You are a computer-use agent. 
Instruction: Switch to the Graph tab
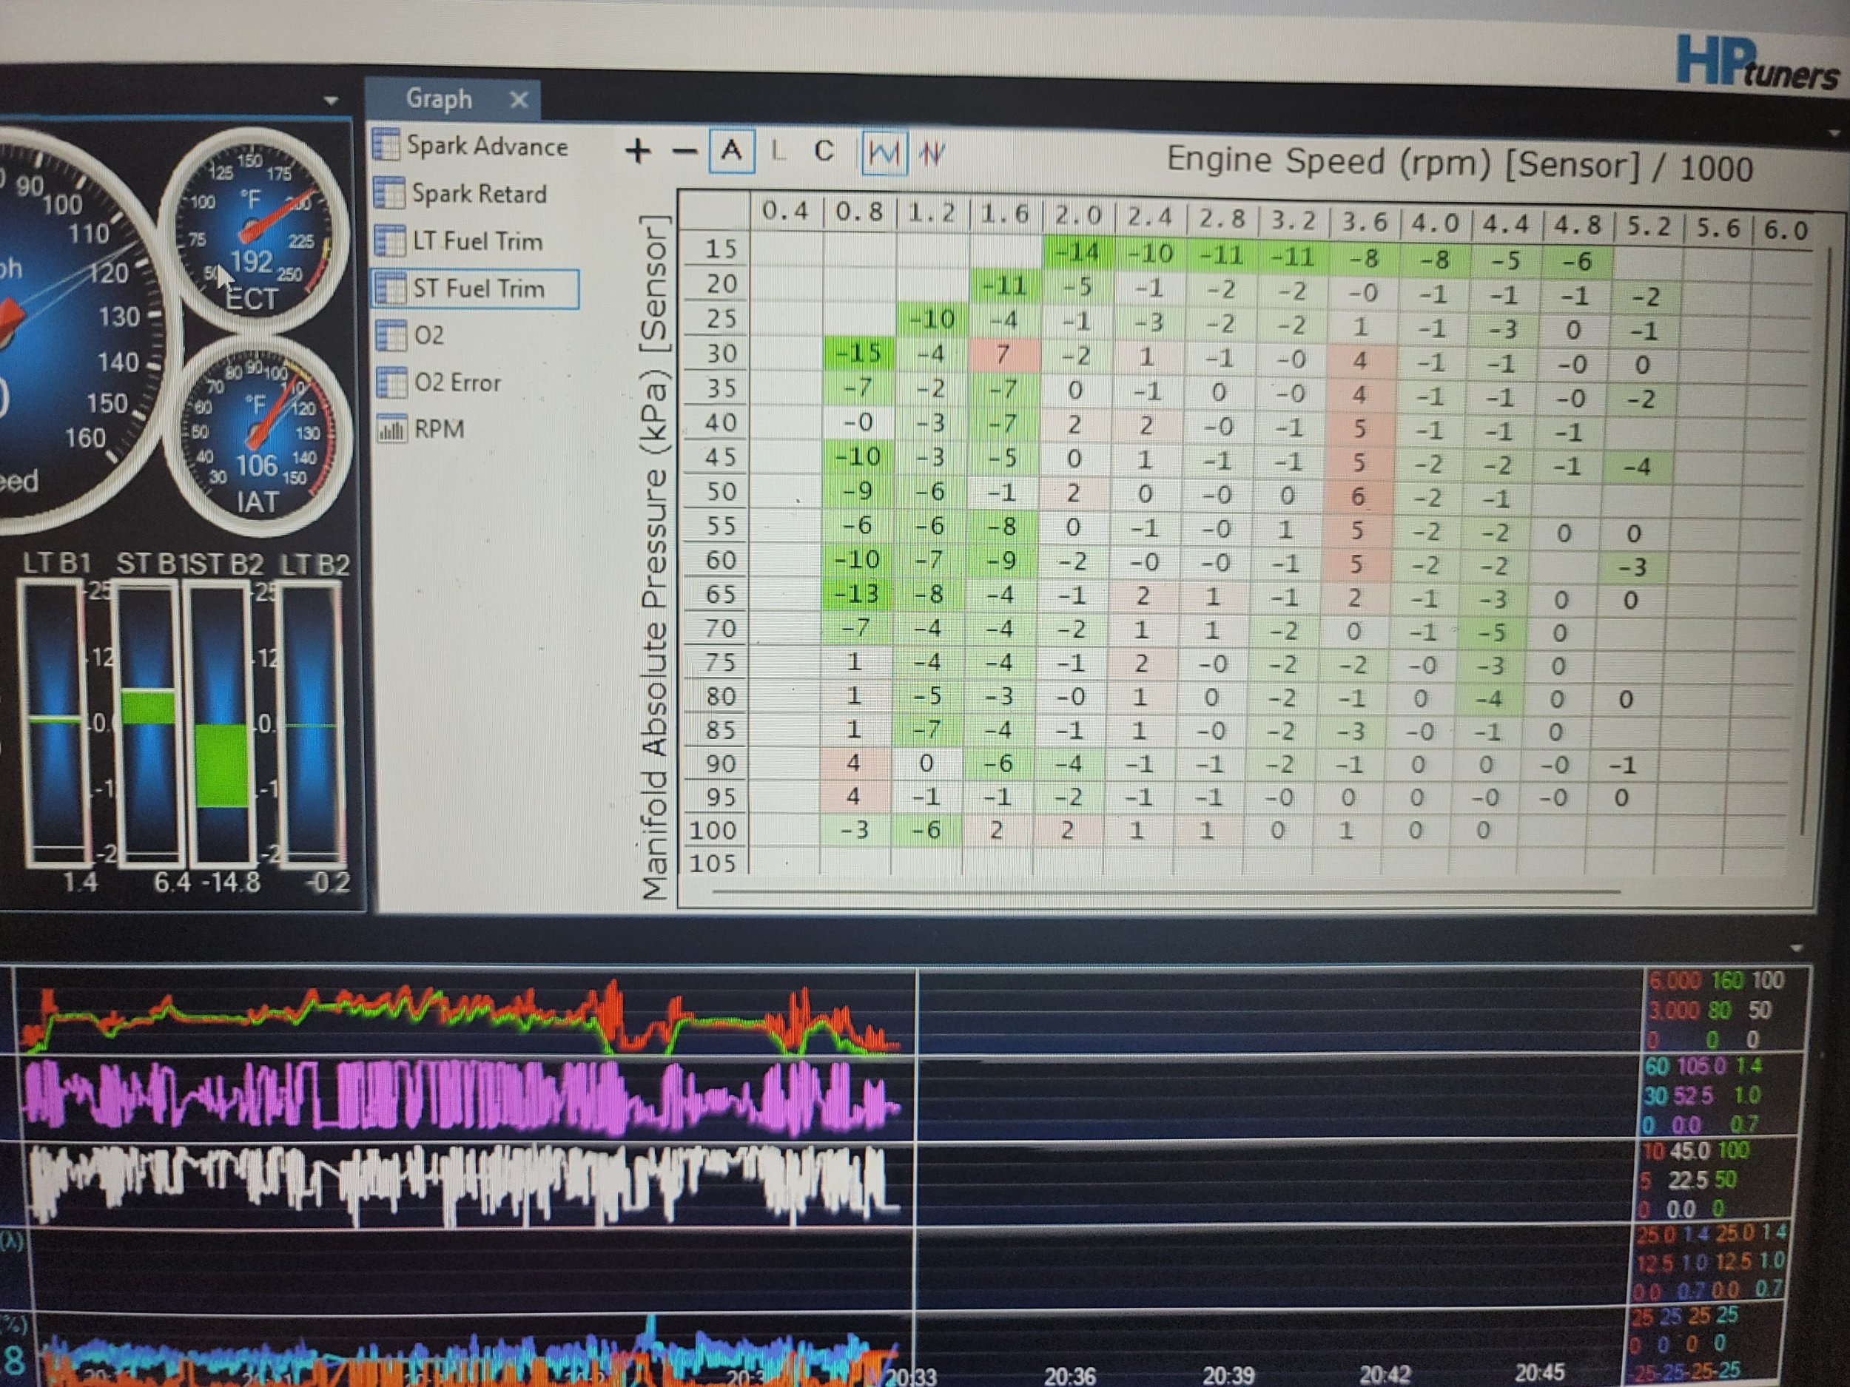(x=438, y=98)
